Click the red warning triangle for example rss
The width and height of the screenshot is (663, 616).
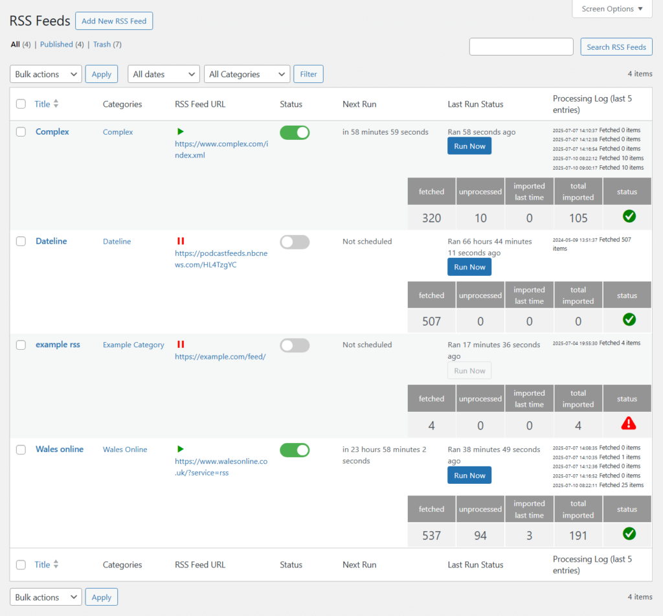click(628, 424)
